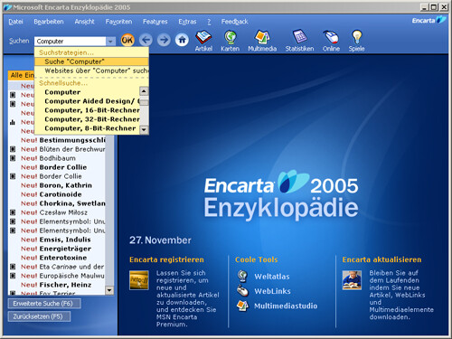Click the Erweiterte Suche (F6) button
Viewport: 452px width, 339px height.
[x=44, y=304]
